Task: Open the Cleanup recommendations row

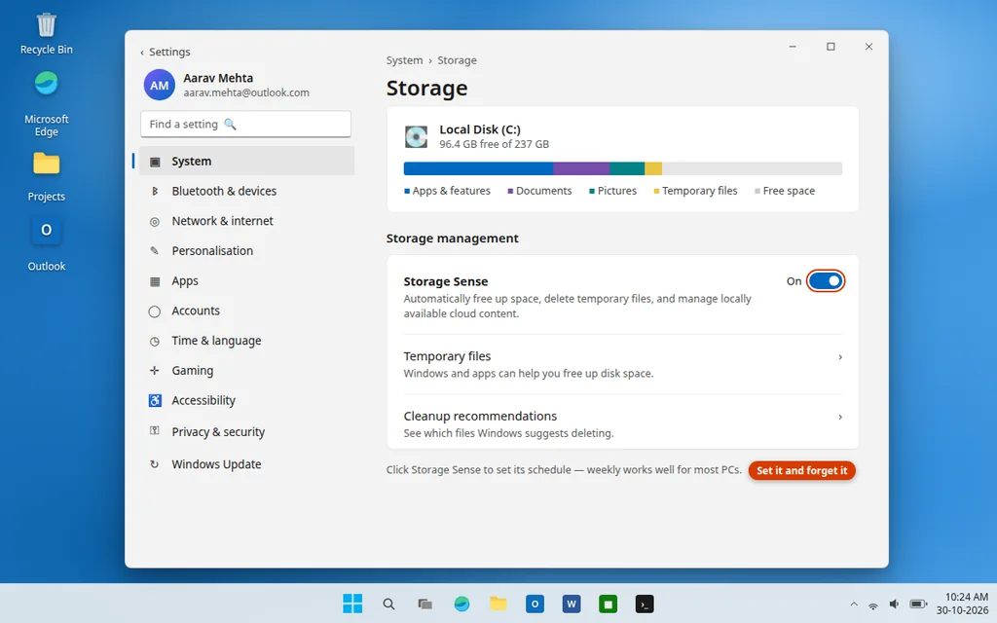Action: pyautogui.click(x=622, y=424)
